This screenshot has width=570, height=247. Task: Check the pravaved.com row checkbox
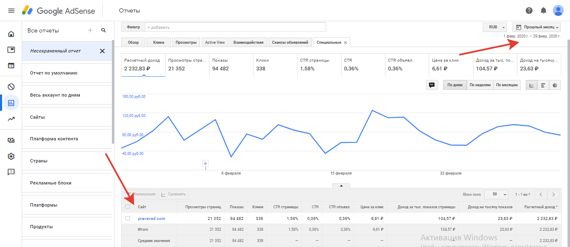pyautogui.click(x=128, y=218)
